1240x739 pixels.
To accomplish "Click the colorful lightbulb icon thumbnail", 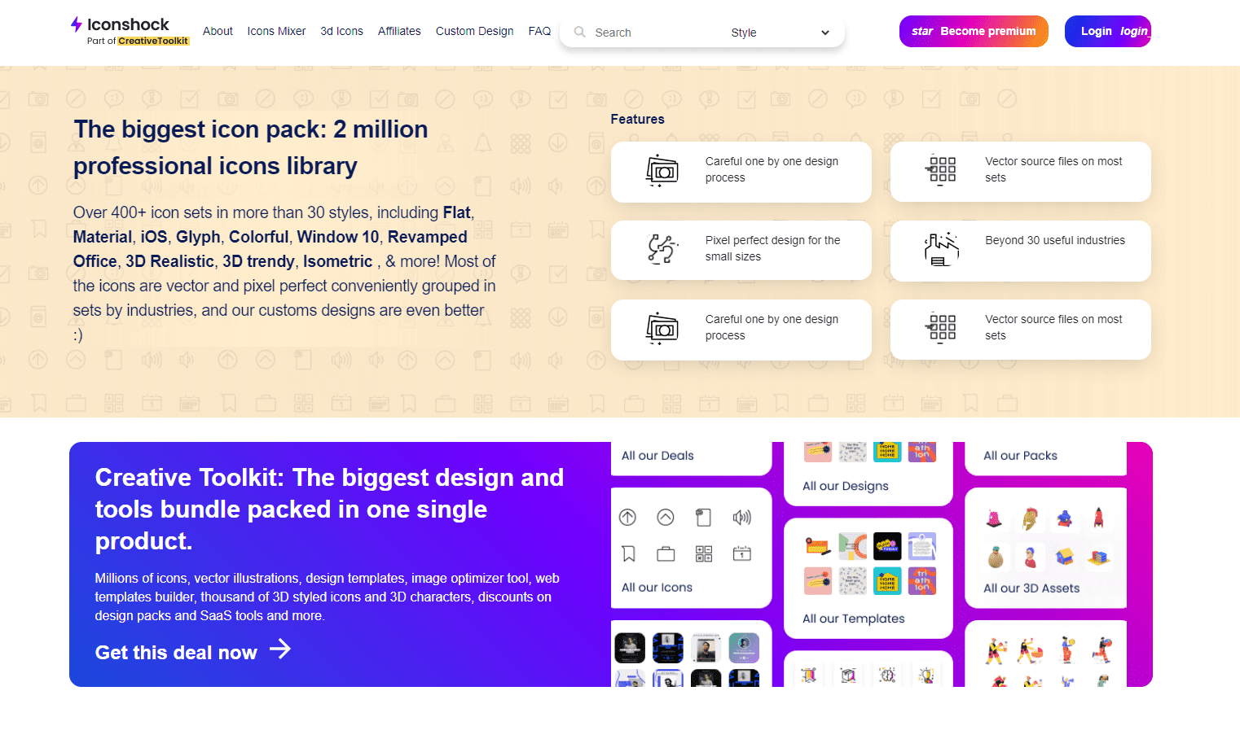I will (x=926, y=675).
